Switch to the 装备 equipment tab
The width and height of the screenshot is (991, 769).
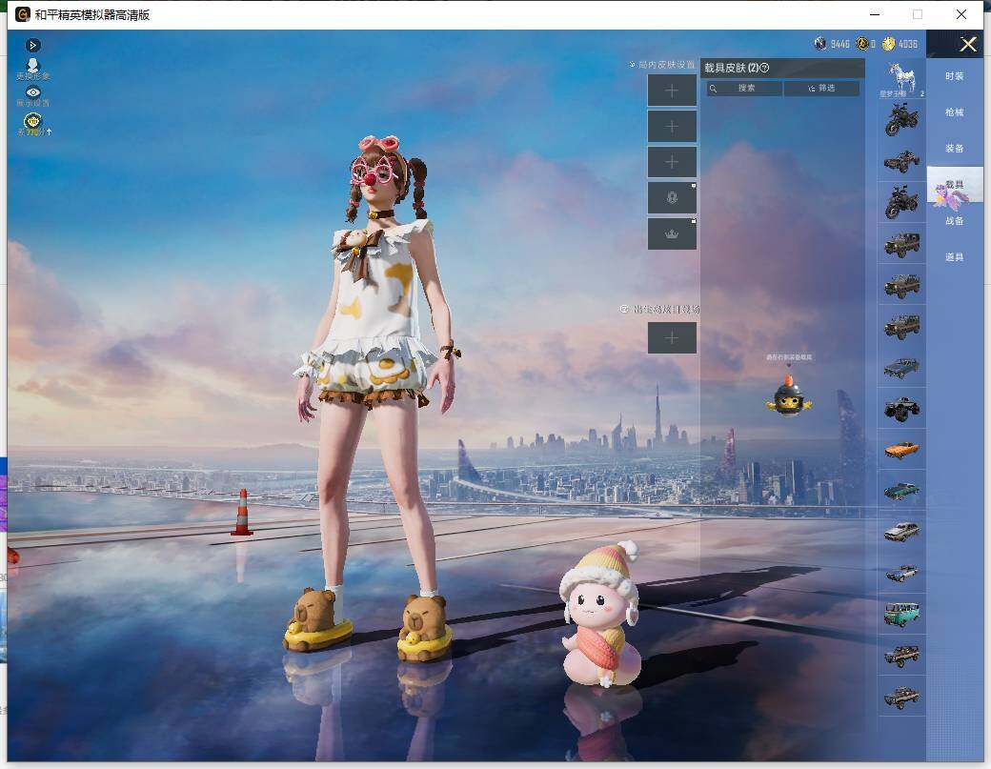[955, 148]
